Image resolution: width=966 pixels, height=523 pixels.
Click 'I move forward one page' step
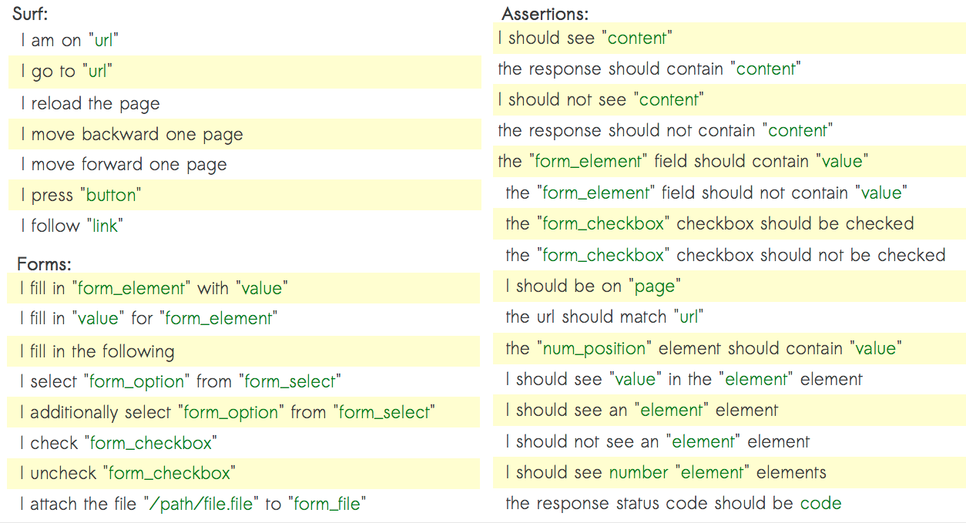124,164
